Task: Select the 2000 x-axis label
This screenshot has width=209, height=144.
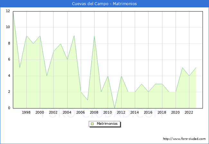Action: (x=40, y=113)
